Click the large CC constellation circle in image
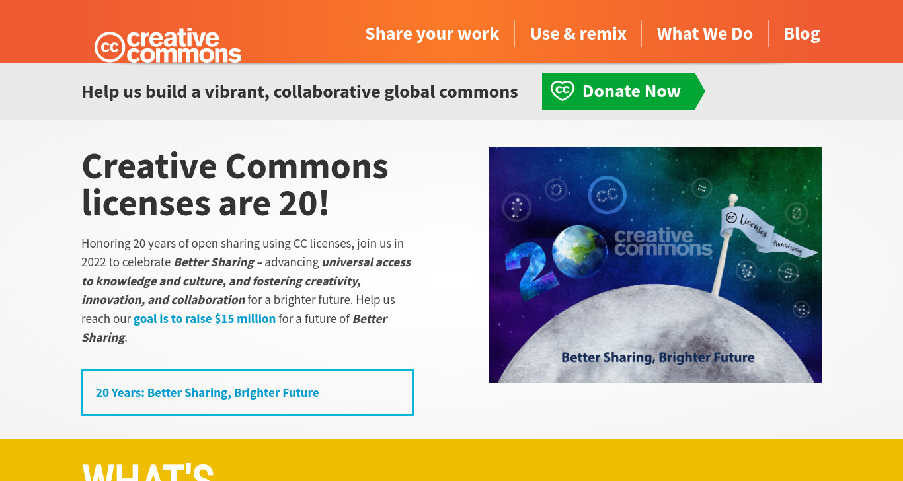903x481 pixels. [608, 196]
